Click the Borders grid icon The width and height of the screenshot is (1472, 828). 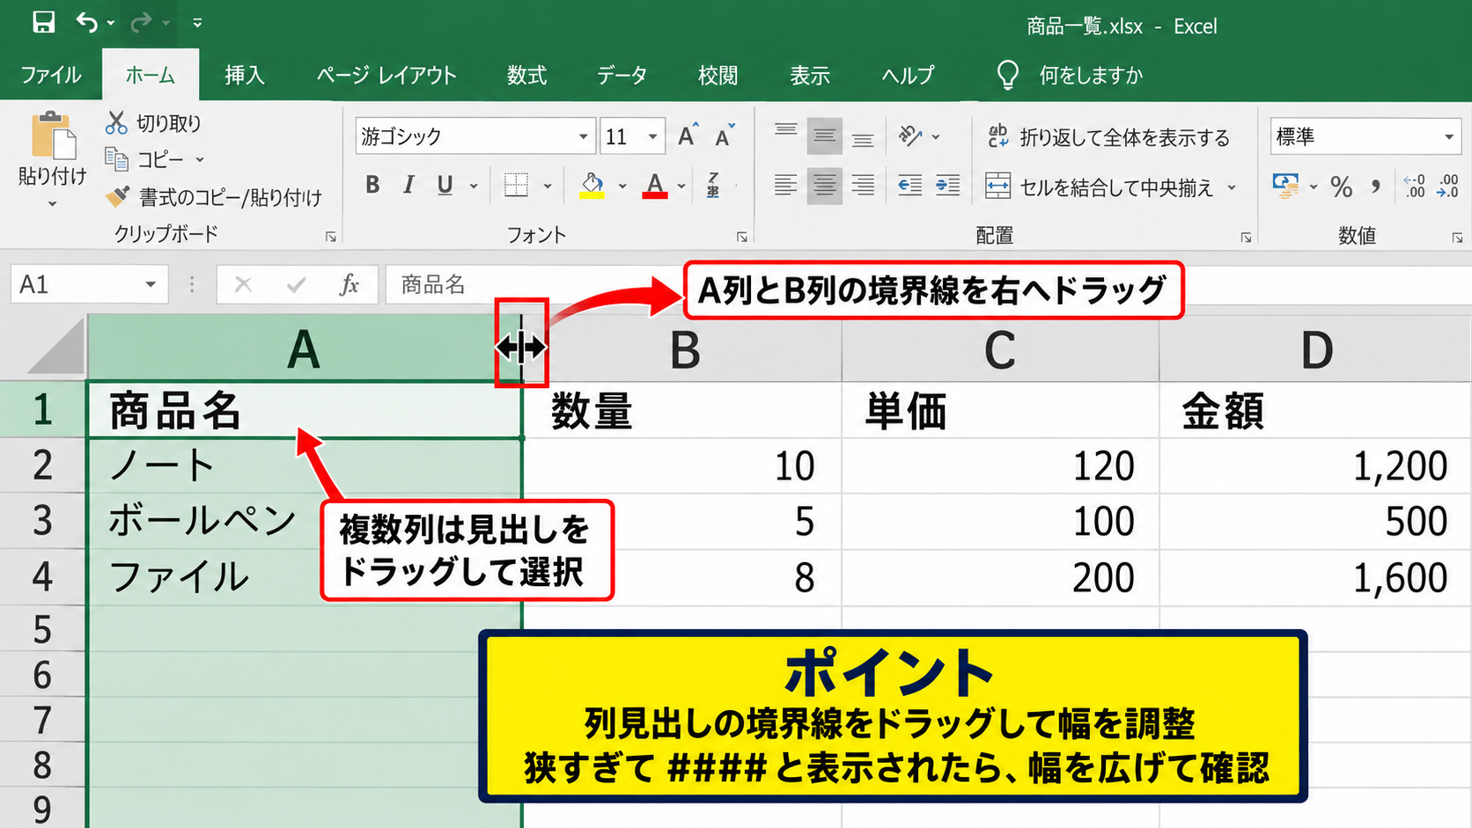(516, 185)
